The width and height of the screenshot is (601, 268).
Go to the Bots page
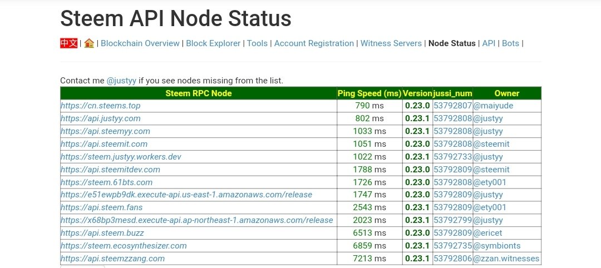[510, 43]
